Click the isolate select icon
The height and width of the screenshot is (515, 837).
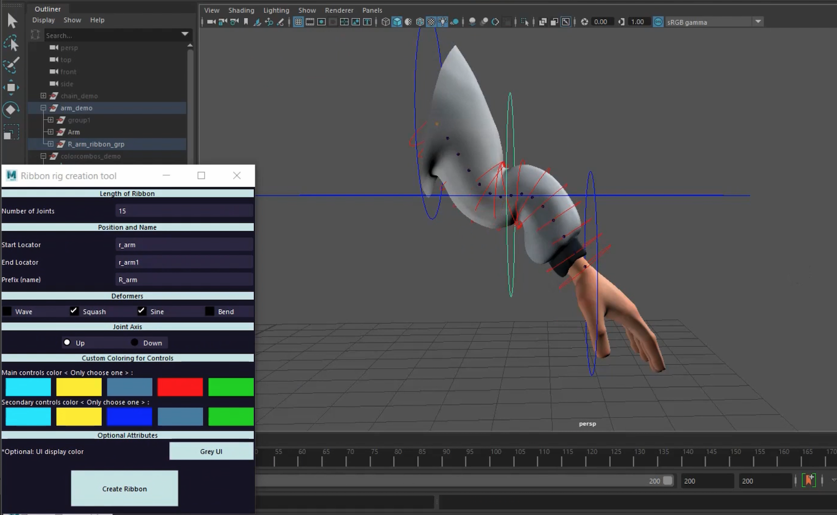525,22
